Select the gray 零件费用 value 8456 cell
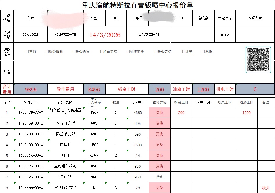The height and width of the screenshot is (193, 275). coord(94,89)
